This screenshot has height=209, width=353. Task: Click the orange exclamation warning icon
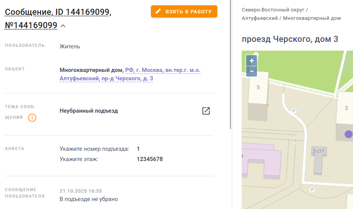tap(32, 118)
